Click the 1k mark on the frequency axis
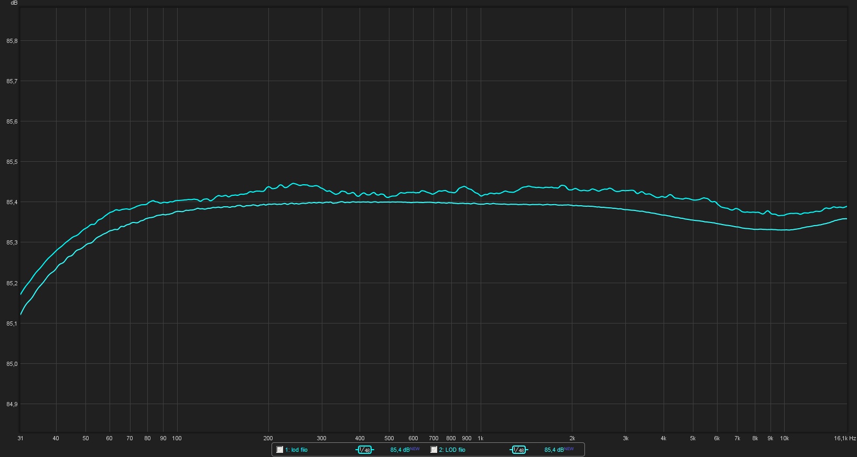Image resolution: width=857 pixels, height=457 pixels. coord(480,438)
